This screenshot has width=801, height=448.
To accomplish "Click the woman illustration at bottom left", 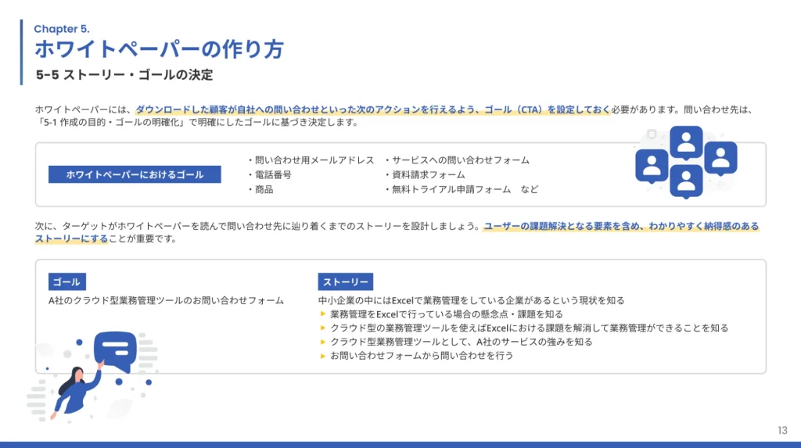I will [74, 389].
